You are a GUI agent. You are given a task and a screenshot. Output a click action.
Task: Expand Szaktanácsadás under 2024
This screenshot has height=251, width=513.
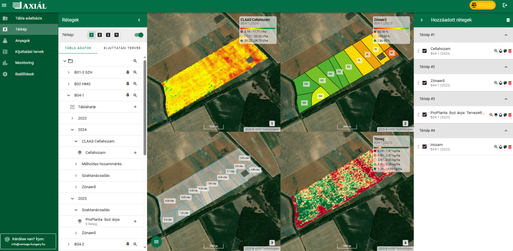coord(76,176)
